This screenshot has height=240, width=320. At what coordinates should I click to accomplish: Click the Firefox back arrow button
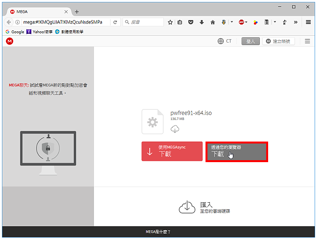9,22
